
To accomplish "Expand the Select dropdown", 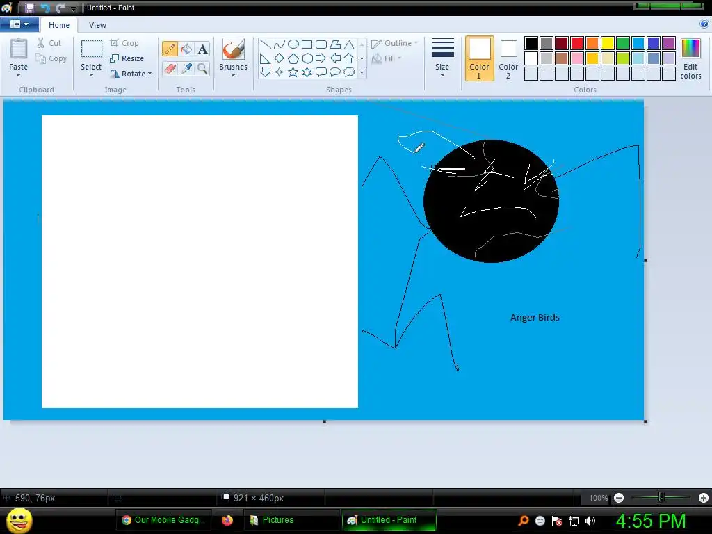I will click(x=91, y=75).
